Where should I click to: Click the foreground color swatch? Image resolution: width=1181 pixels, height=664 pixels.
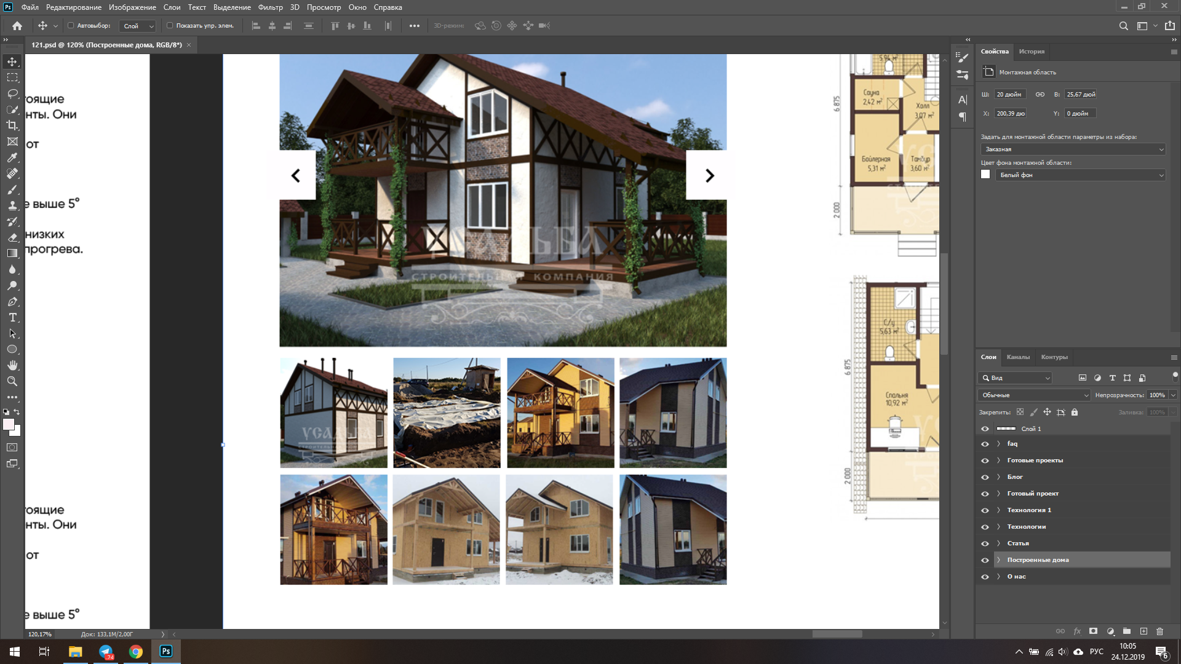pyautogui.click(x=9, y=425)
